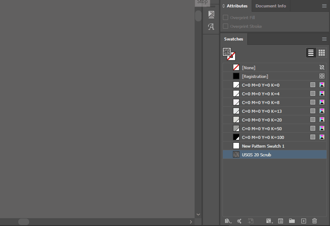Open the Color Themes panel icon

click(x=239, y=221)
